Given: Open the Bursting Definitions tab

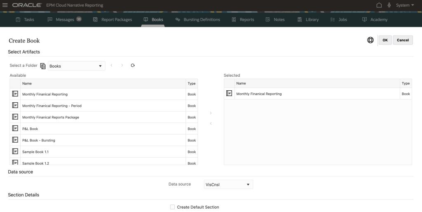Looking at the screenshot, I should click(198, 19).
